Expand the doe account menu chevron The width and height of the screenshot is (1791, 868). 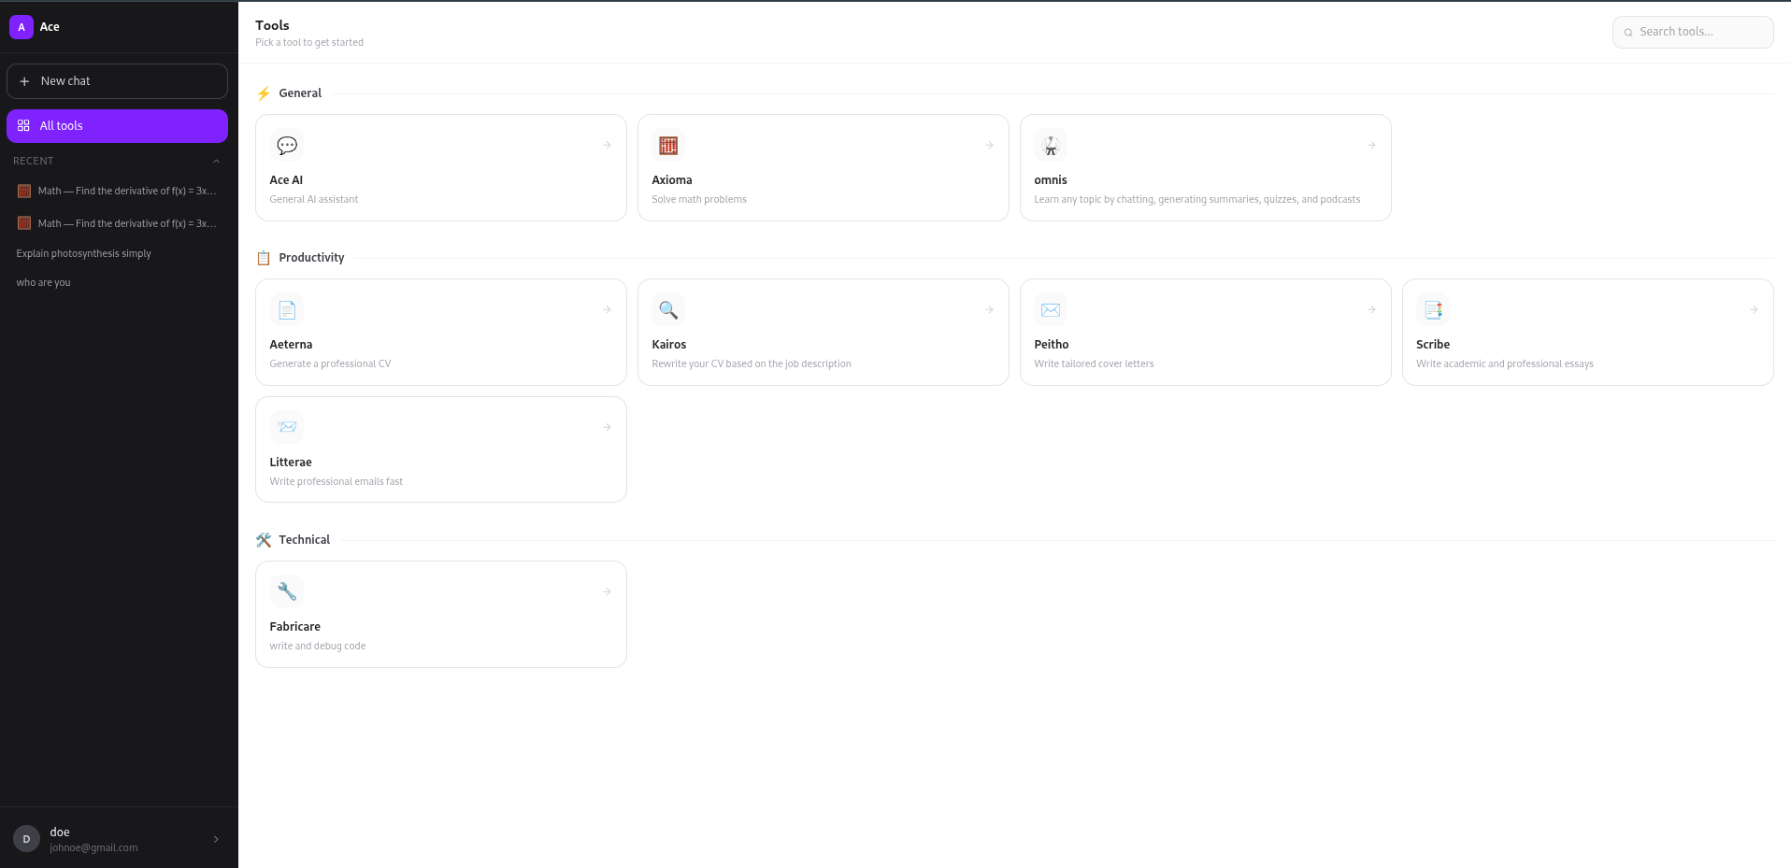[216, 839]
